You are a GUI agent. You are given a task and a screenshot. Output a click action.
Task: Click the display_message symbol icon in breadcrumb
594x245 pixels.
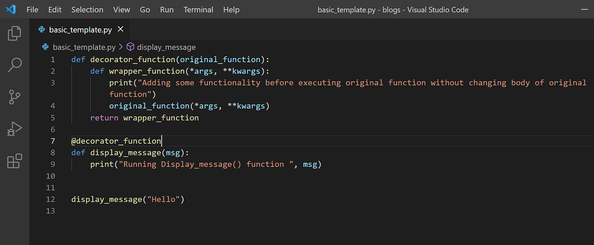coord(130,47)
